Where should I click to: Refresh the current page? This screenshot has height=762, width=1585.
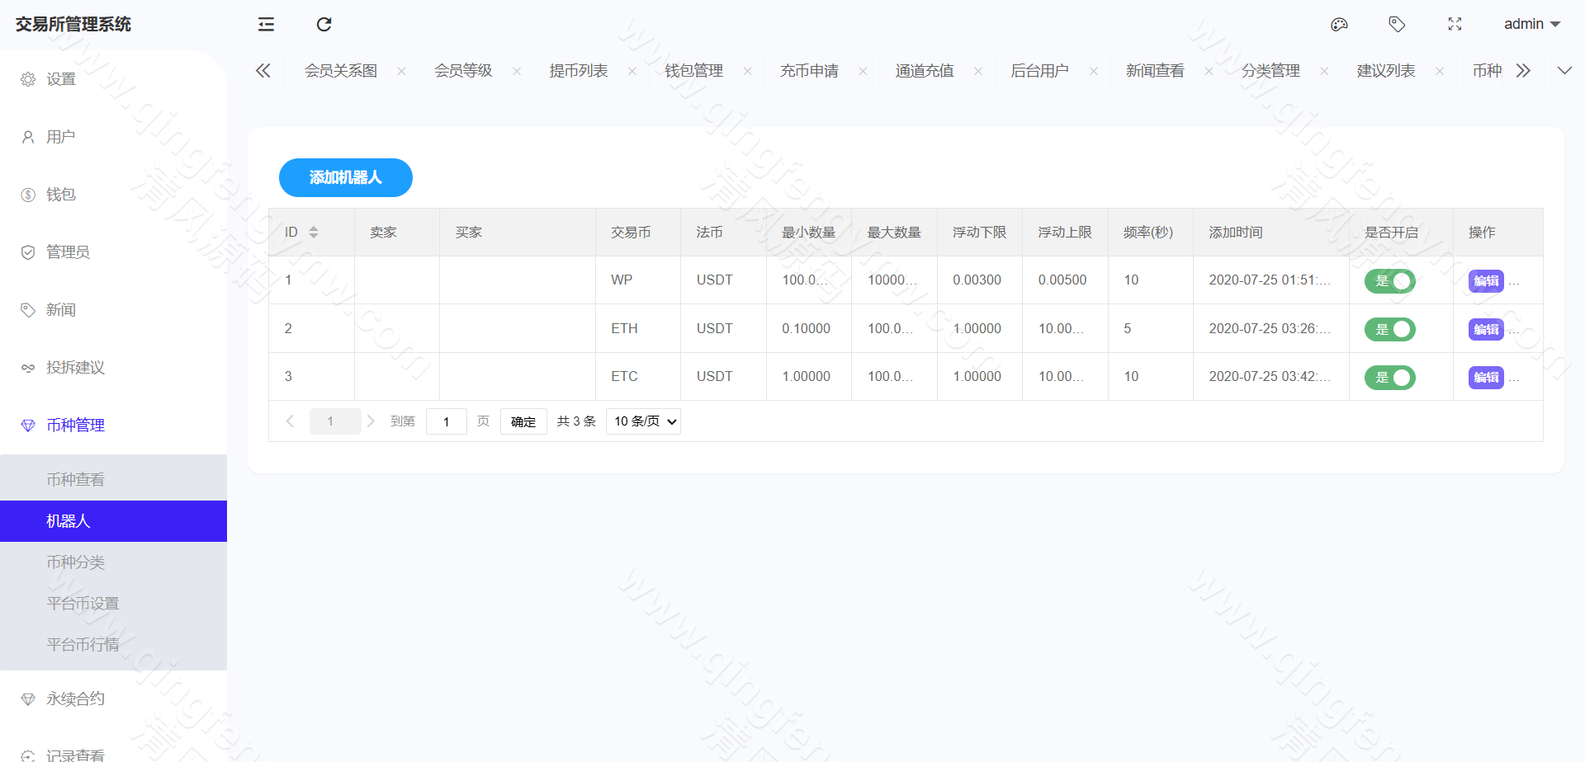(324, 24)
